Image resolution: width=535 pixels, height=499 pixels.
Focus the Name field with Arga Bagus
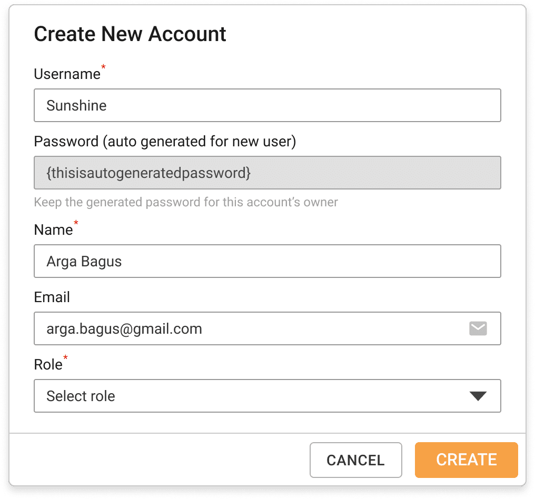267,261
